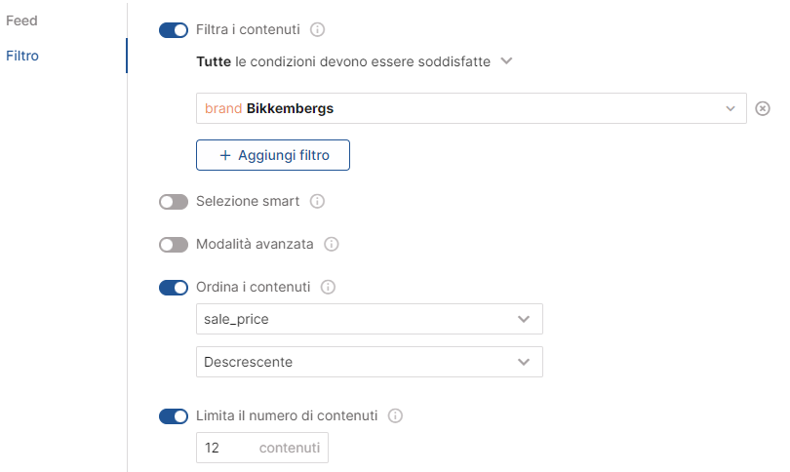Open info icon for Limita il numero di contenuti
The height and width of the screenshot is (472, 790).
pos(395,416)
